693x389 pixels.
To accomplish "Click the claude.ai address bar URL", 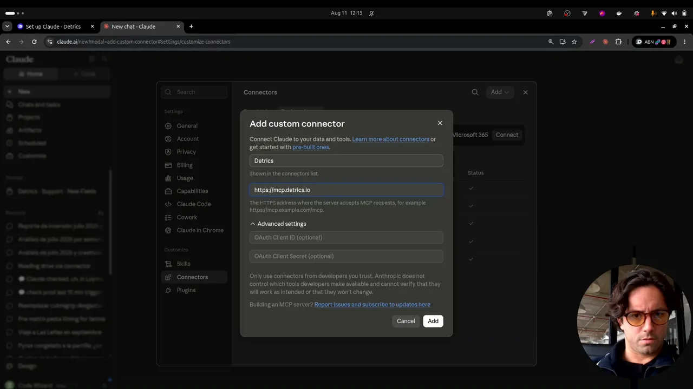I will point(143,42).
